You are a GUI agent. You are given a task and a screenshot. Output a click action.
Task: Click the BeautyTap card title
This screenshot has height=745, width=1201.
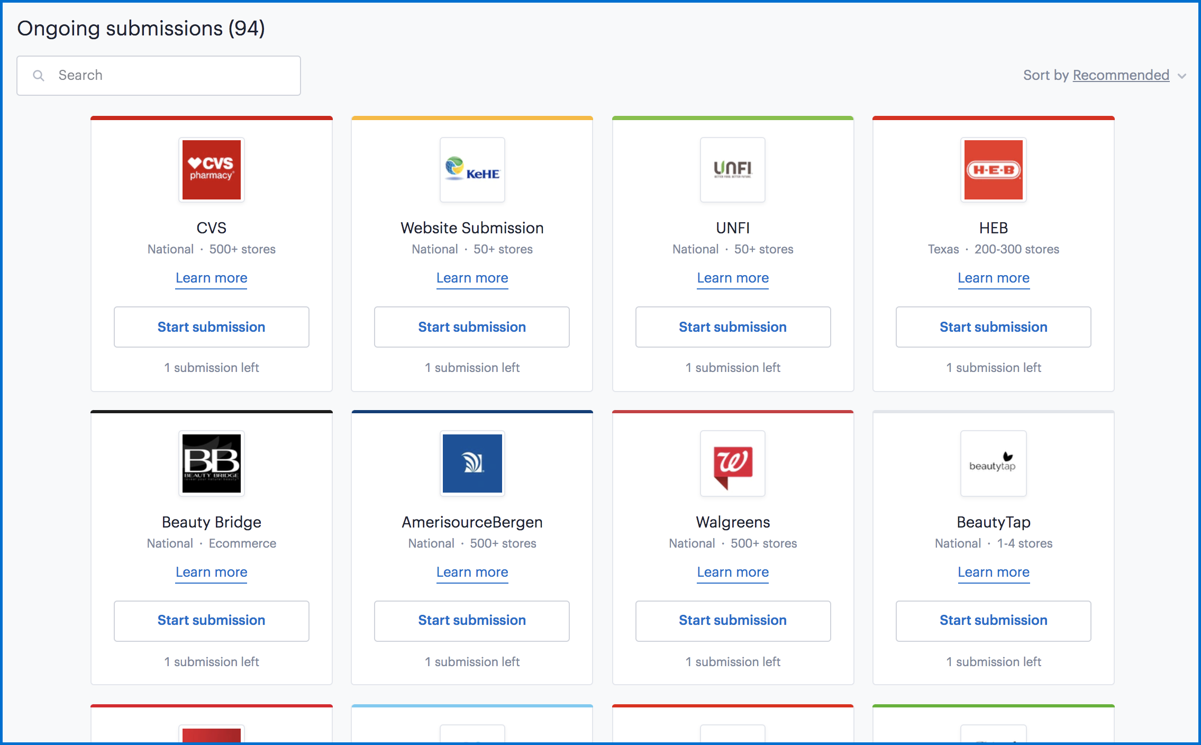(994, 522)
